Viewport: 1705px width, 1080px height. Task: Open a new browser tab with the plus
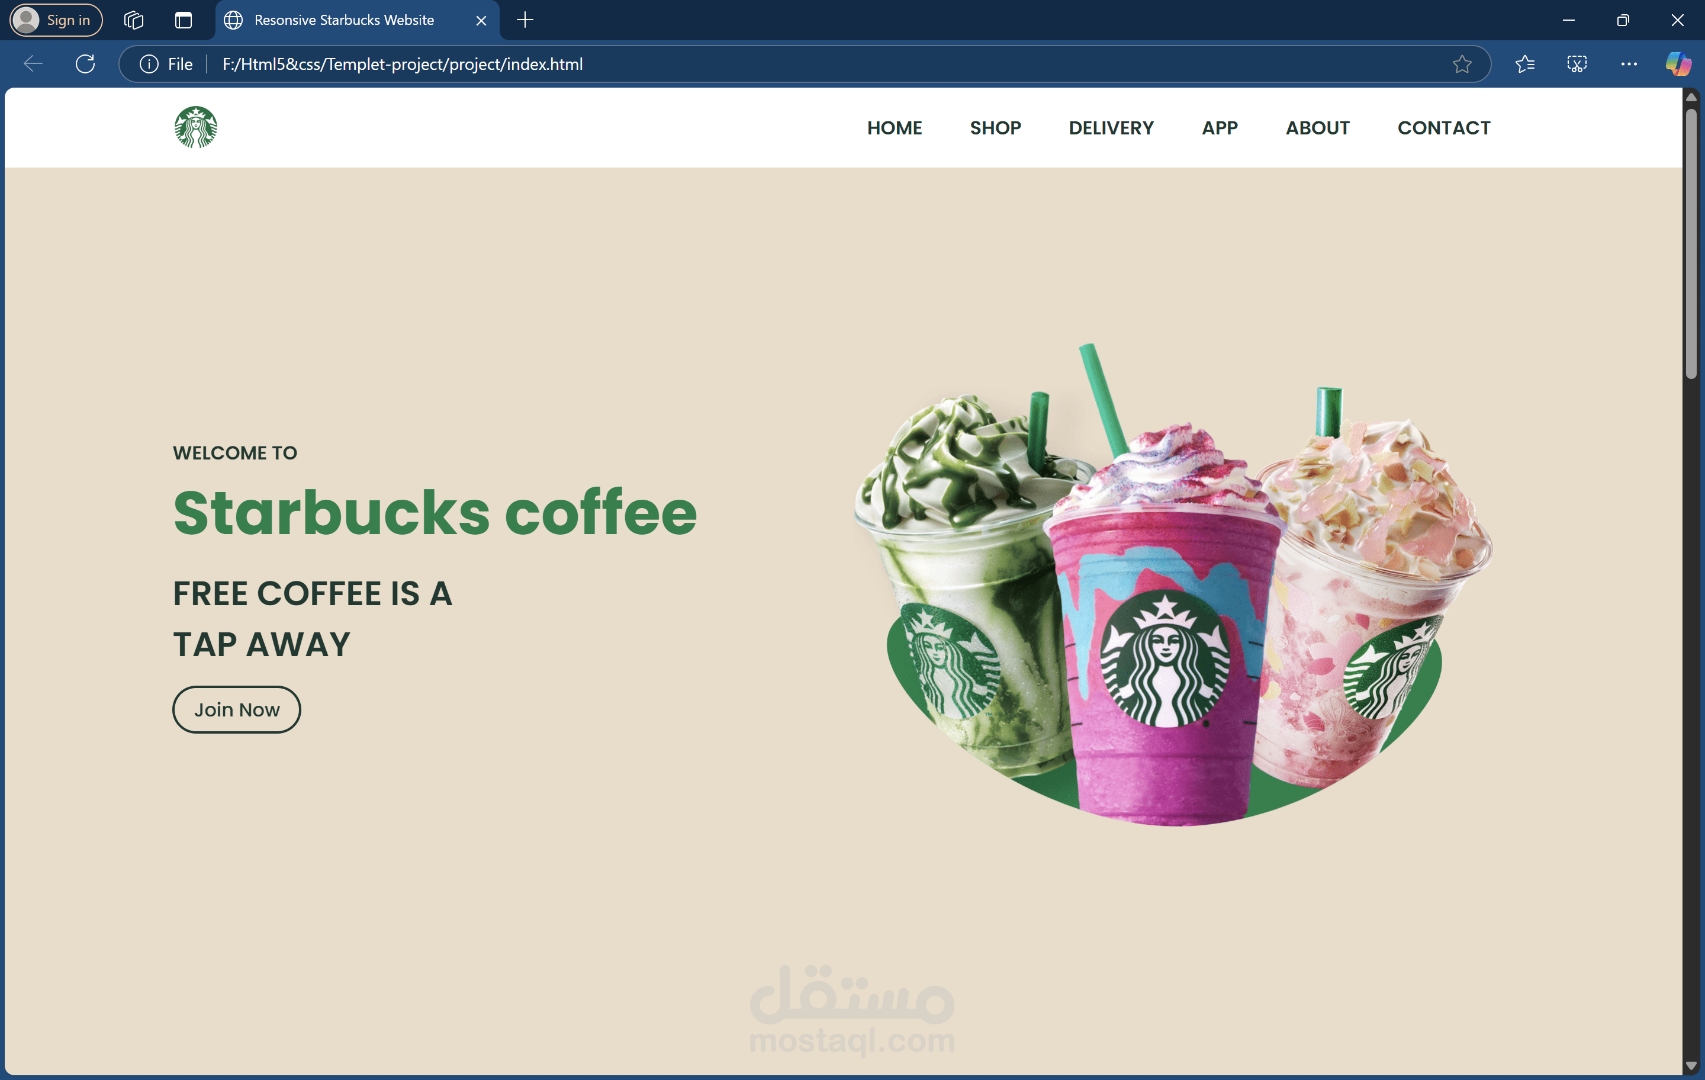point(525,20)
